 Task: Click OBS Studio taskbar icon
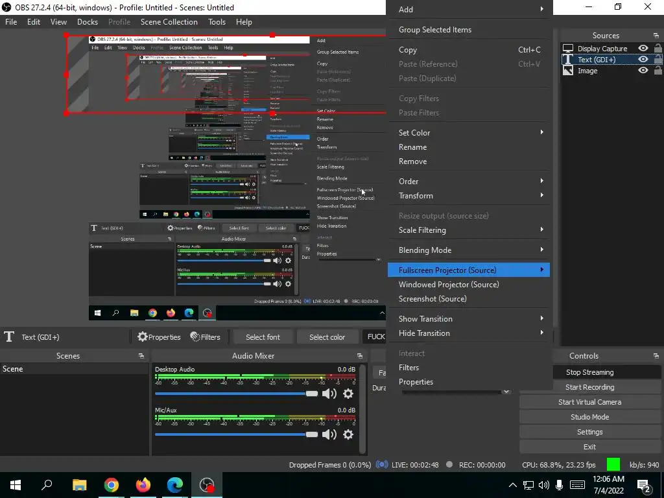(x=207, y=485)
